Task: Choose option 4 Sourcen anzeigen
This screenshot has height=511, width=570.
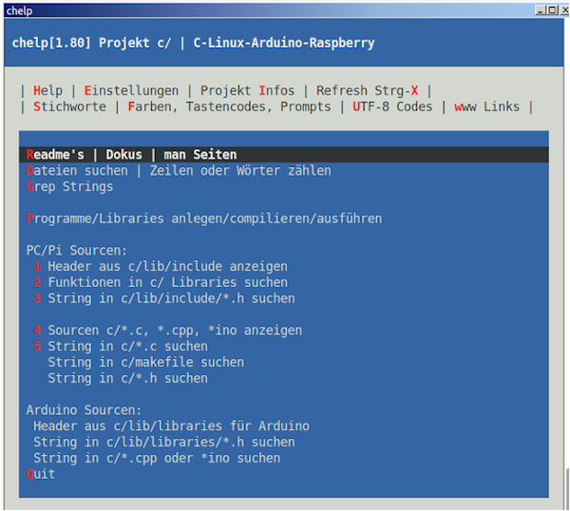Action: 167,331
